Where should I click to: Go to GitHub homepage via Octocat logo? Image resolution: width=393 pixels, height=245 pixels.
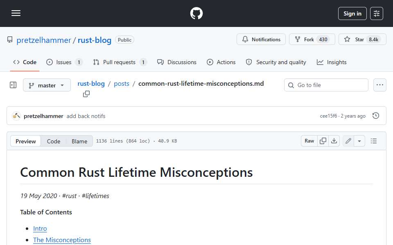pos(196,13)
